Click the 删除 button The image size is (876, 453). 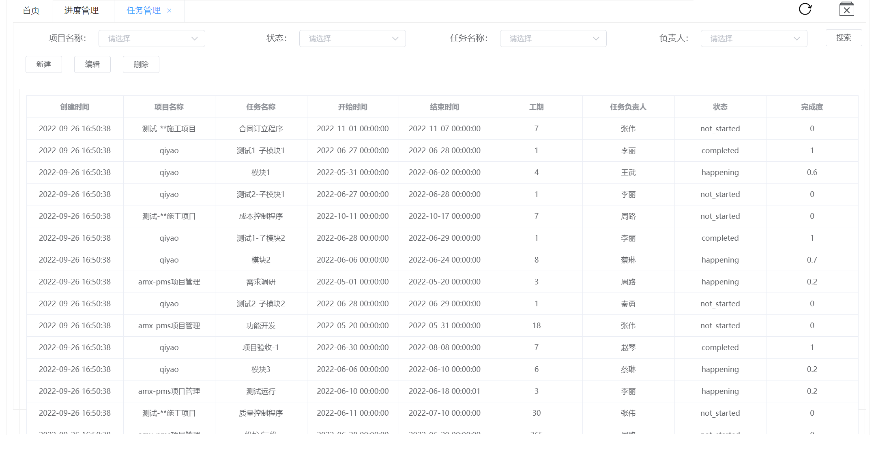pos(141,64)
